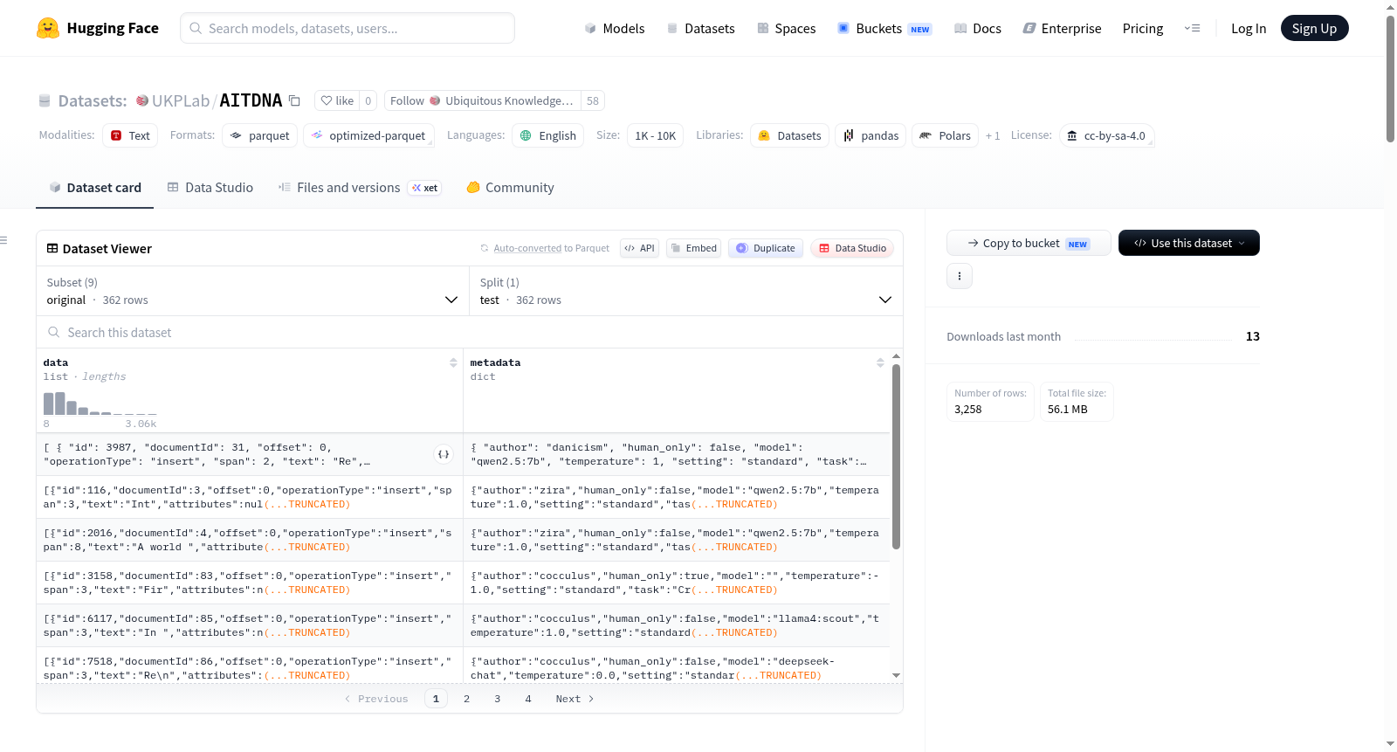The width and height of the screenshot is (1397, 752).
Task: Click the Duplicate button
Action: (766, 248)
